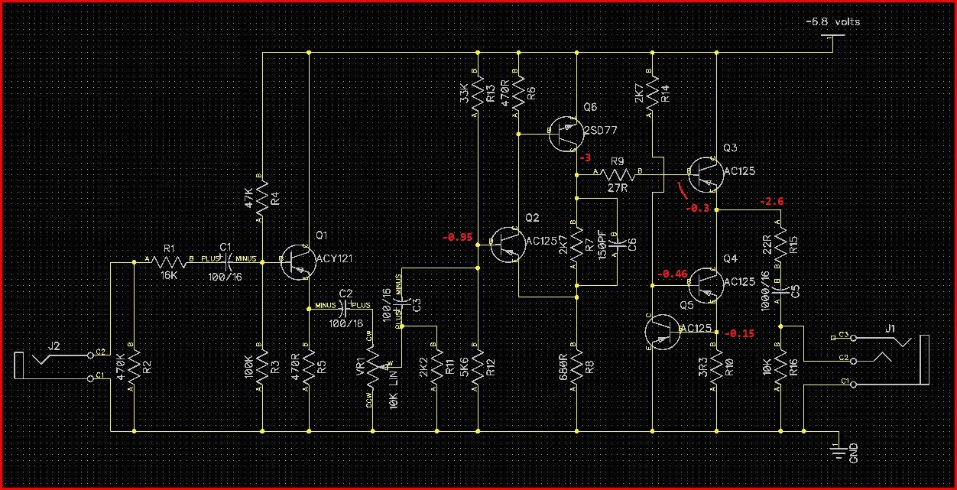This screenshot has width=957, height=490.
Task: Click red voltage annotation -0.15
Action: click(739, 334)
